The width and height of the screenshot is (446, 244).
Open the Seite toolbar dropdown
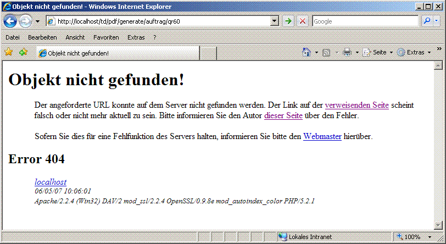coord(379,53)
